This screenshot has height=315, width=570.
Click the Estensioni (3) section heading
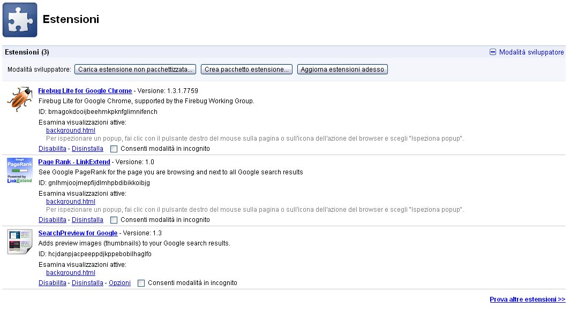27,52
